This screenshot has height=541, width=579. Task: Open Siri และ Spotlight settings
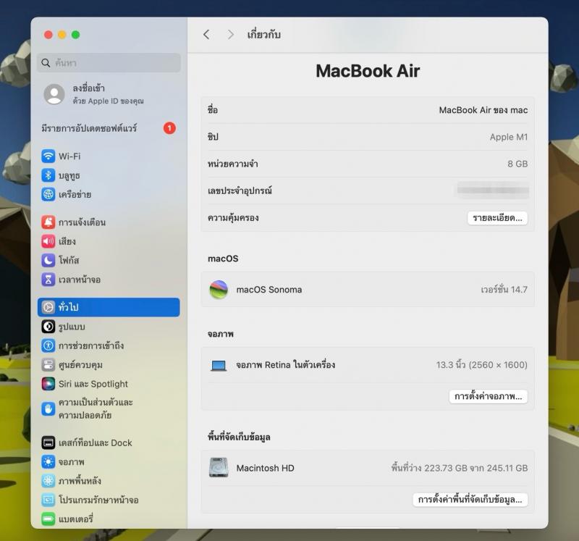tap(109, 384)
